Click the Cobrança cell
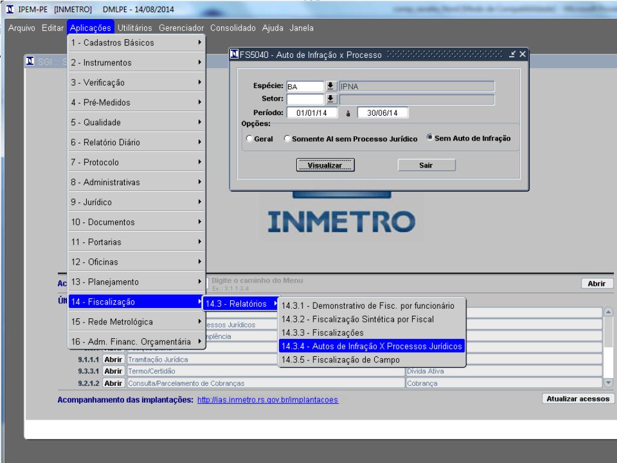The height and width of the screenshot is (463, 617). [504, 383]
